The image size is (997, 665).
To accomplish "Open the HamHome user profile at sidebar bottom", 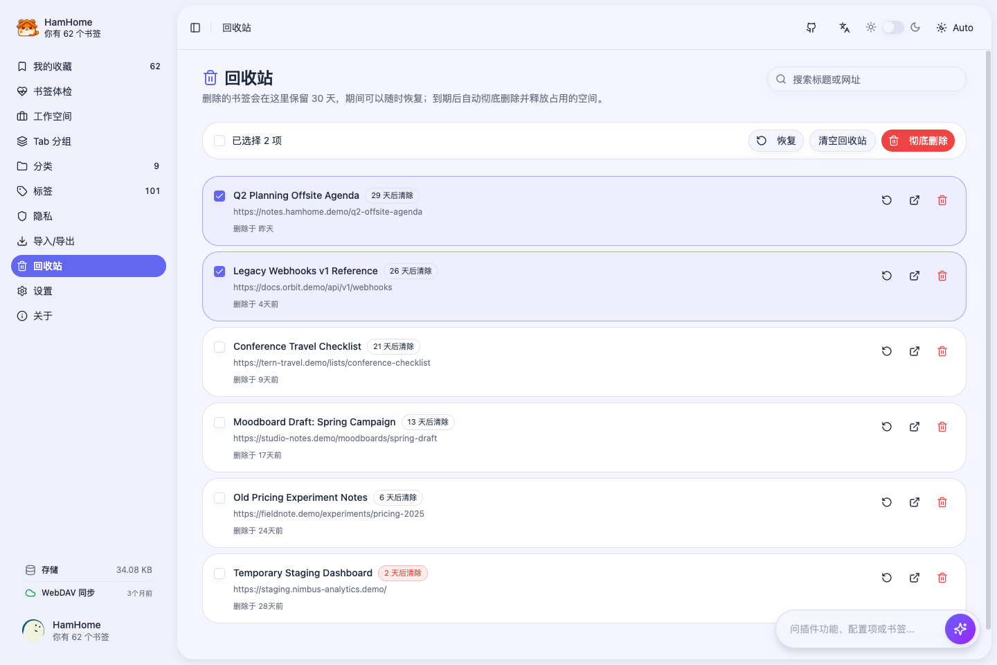I will [x=89, y=630].
